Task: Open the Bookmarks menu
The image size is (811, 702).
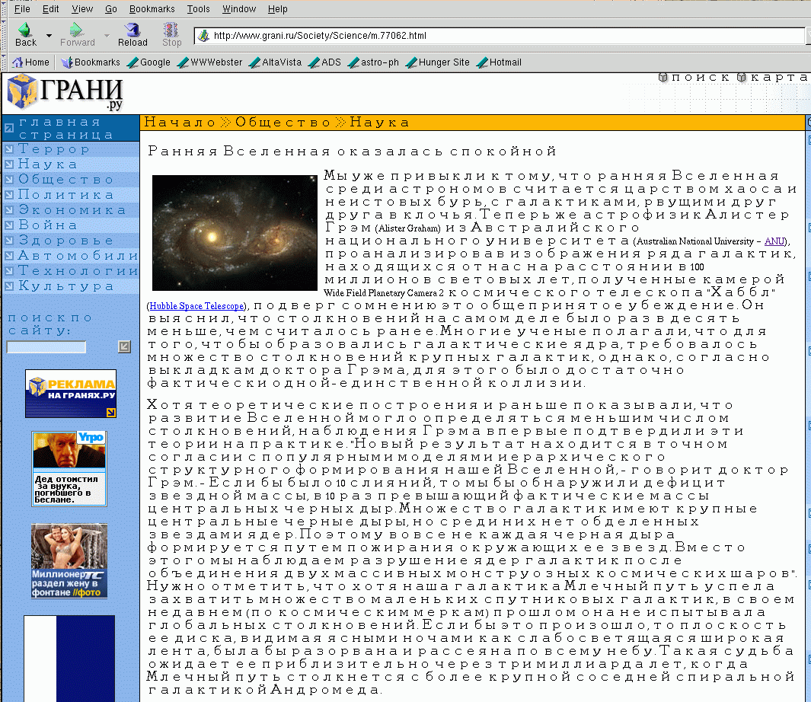Action: 152,9
